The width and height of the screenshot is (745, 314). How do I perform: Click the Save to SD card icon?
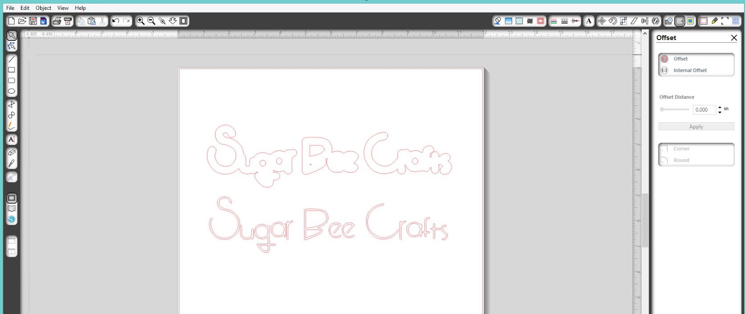(43, 21)
